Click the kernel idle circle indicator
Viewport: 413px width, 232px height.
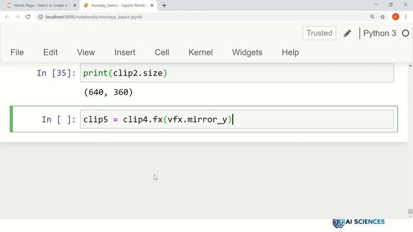tap(406, 33)
